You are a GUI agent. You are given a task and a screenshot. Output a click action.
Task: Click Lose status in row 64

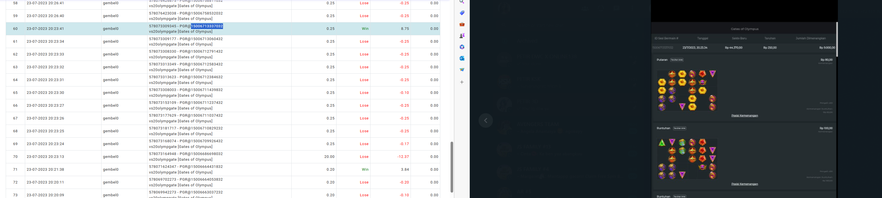pos(364,80)
